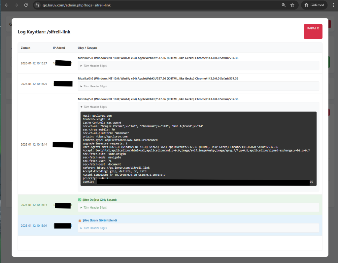The height and width of the screenshot is (263, 338).
Task: Bookmark this page with the star icon
Action: [292, 5]
